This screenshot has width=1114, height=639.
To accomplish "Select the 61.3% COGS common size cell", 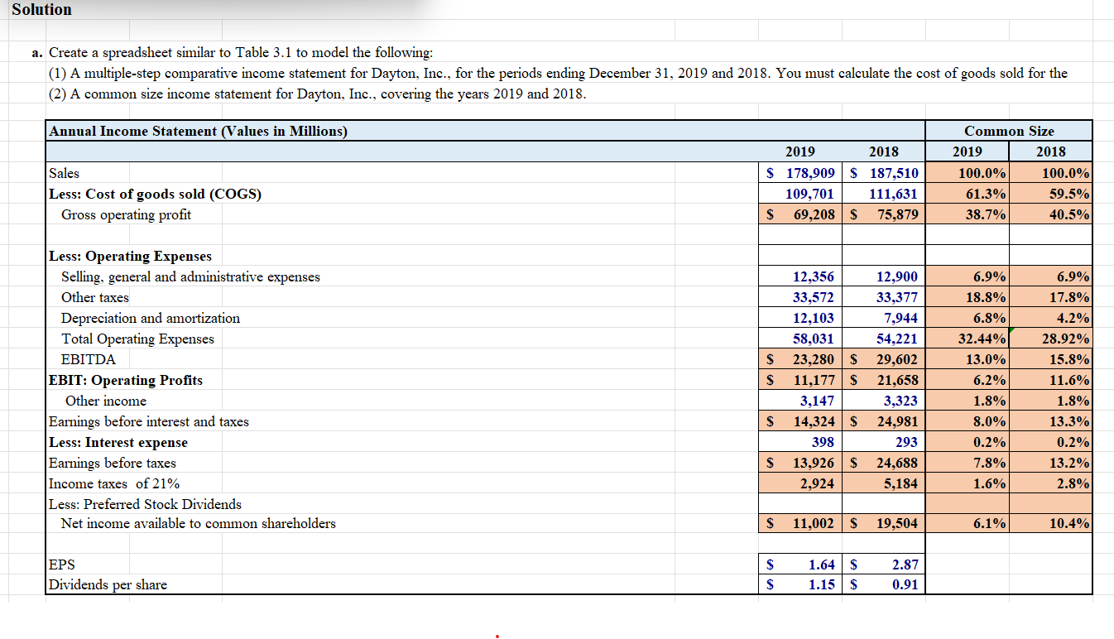I will coord(967,194).
